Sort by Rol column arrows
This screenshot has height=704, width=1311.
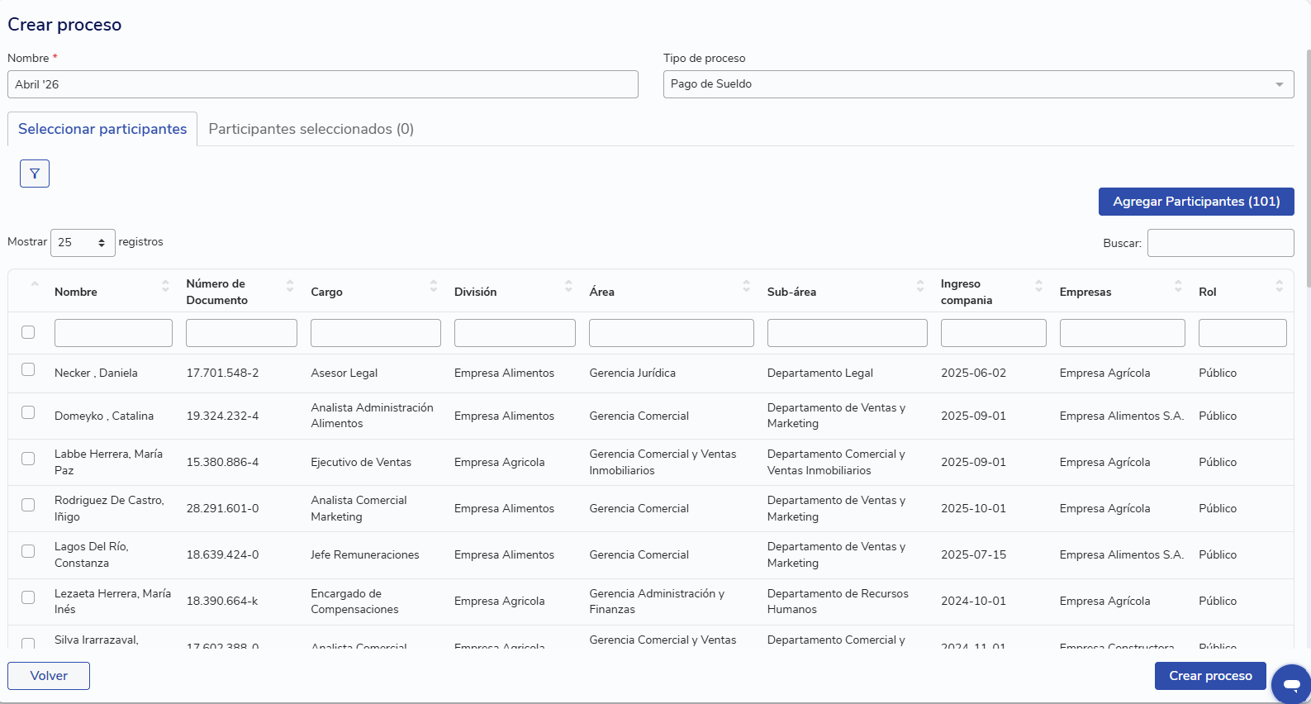coord(1280,286)
